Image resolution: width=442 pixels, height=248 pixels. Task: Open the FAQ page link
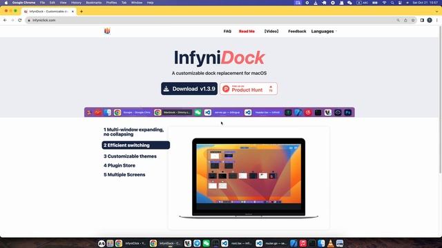click(x=227, y=31)
